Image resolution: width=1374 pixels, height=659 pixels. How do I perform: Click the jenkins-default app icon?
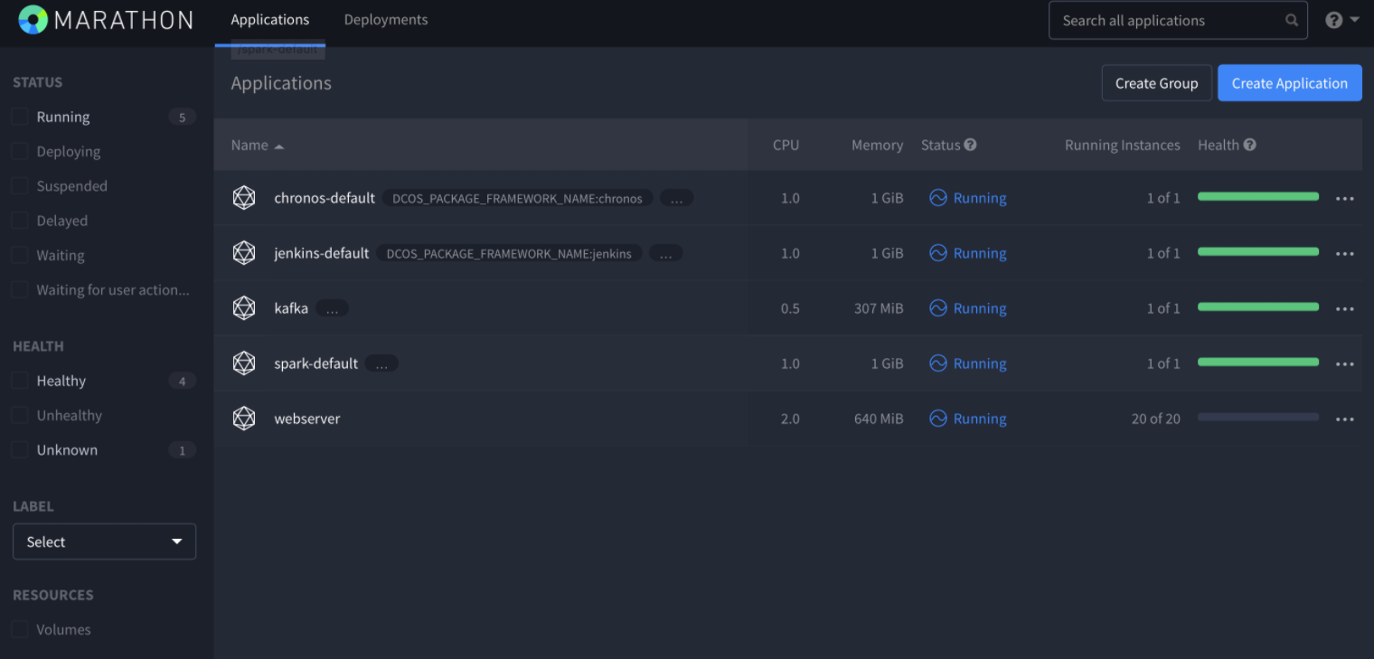pos(244,253)
